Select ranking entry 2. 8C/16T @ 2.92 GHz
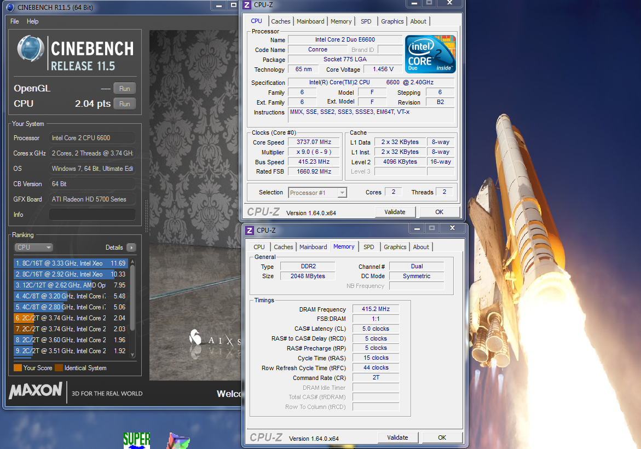This screenshot has height=449, width=641. (71, 274)
